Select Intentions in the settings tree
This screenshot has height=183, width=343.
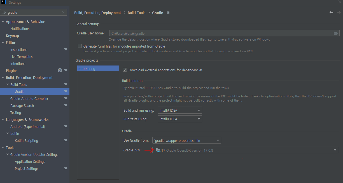tap(18, 64)
